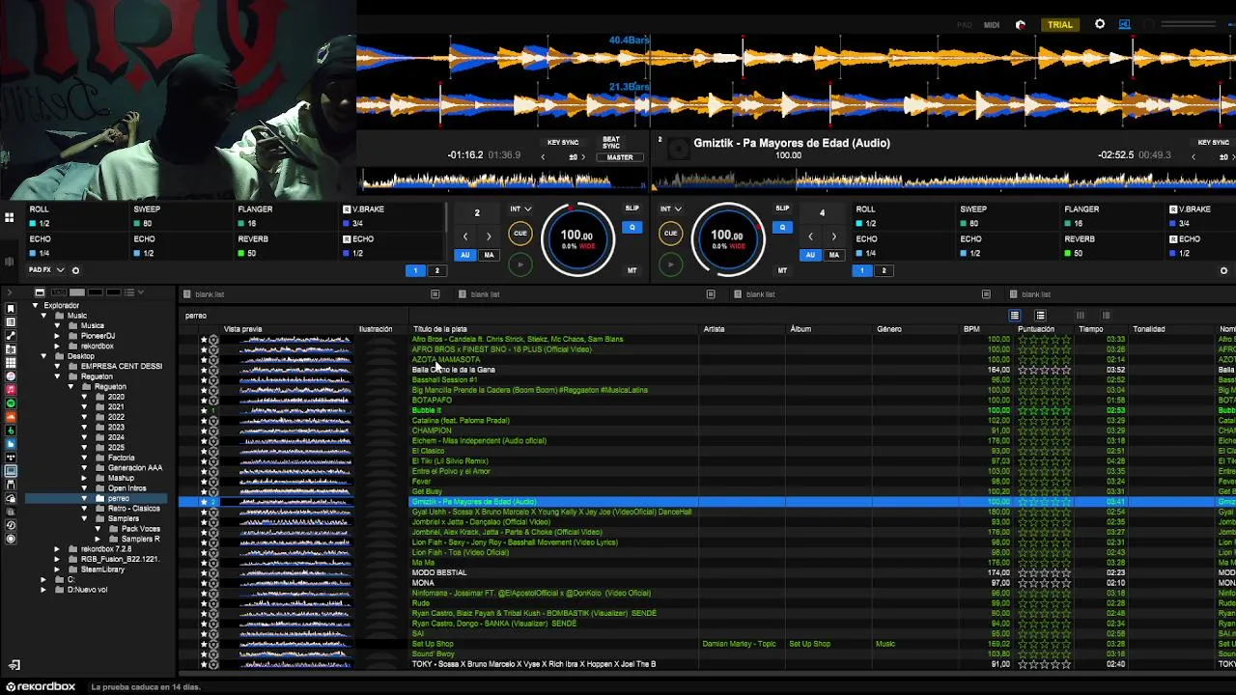Collapse the Explorador tree node
The image size is (1236, 695).
tap(35, 306)
